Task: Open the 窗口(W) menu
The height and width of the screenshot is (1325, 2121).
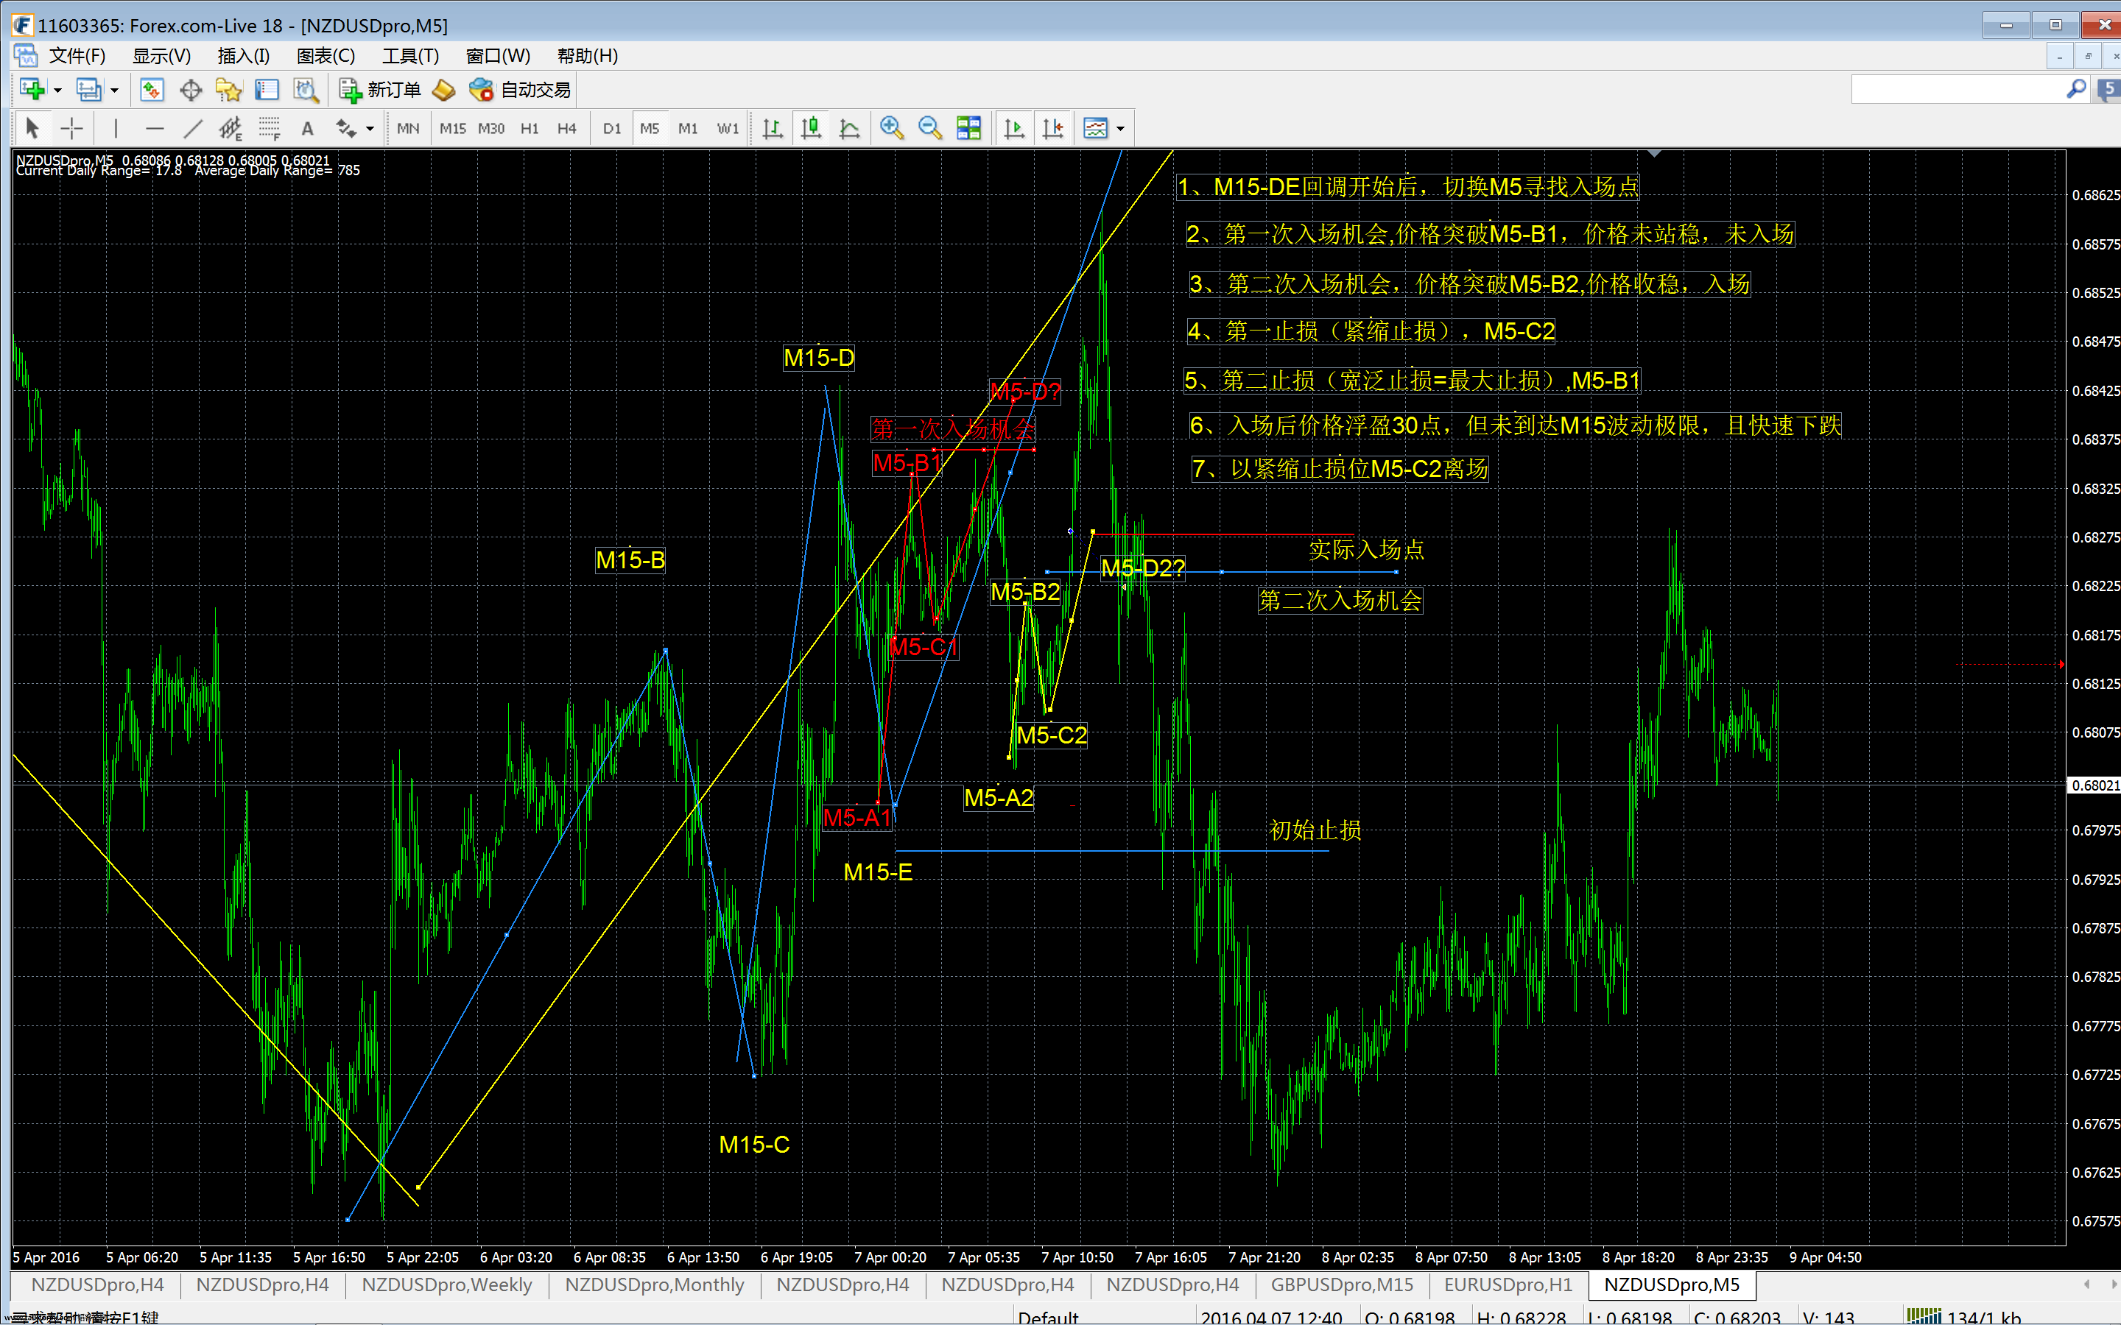Action: coord(498,56)
